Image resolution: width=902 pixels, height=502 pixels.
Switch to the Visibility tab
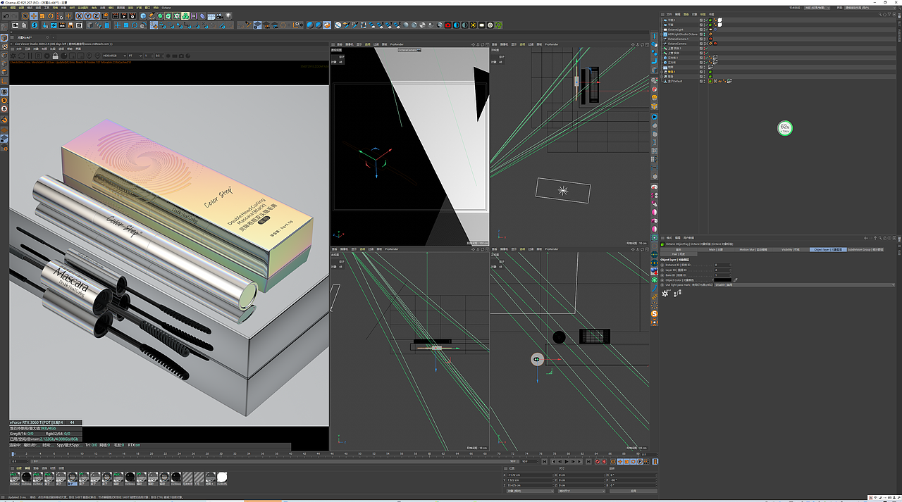tap(790, 249)
